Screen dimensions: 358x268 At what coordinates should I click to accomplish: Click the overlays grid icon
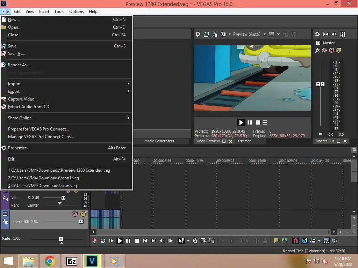point(271,34)
